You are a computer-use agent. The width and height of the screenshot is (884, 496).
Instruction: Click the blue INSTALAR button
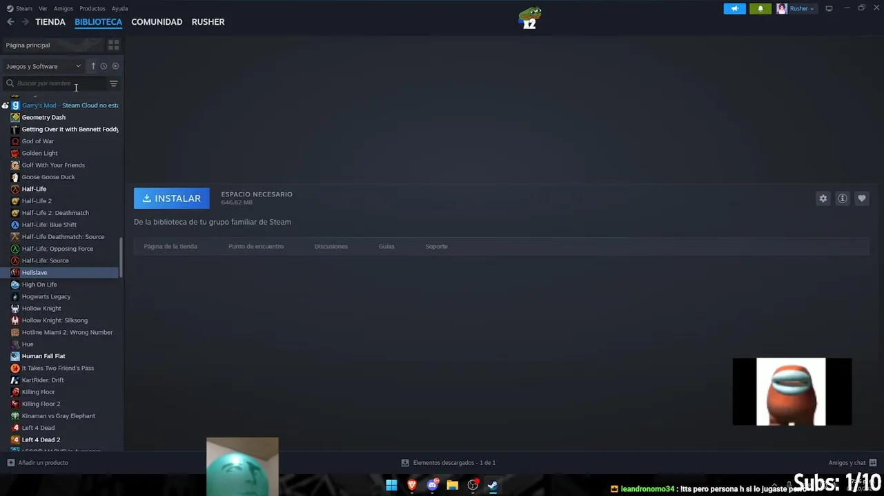(172, 198)
